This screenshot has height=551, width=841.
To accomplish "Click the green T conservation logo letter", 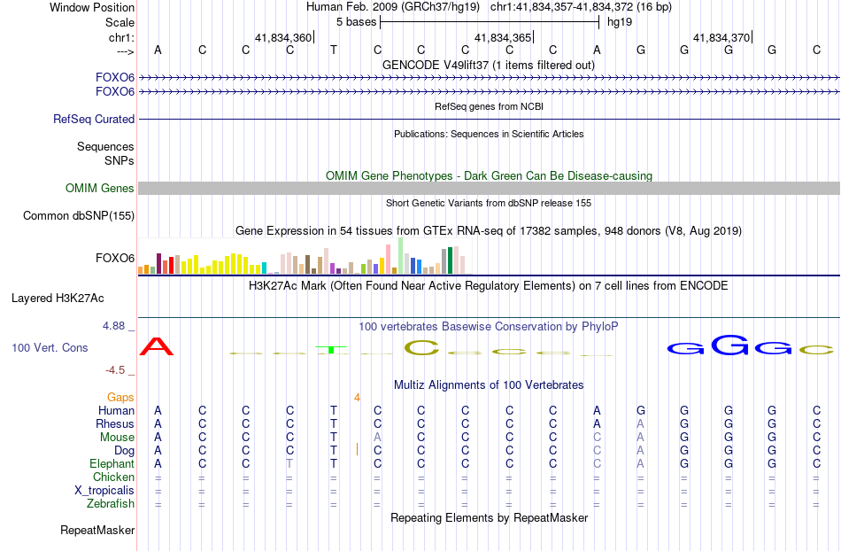I will tap(331, 350).
